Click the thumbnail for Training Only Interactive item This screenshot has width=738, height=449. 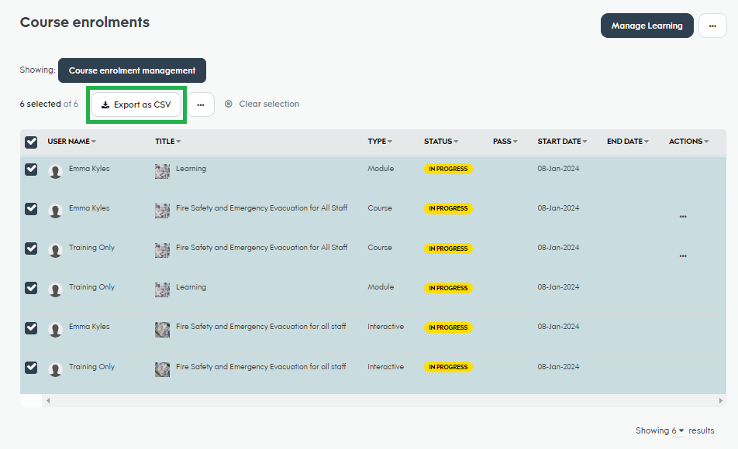(162, 369)
